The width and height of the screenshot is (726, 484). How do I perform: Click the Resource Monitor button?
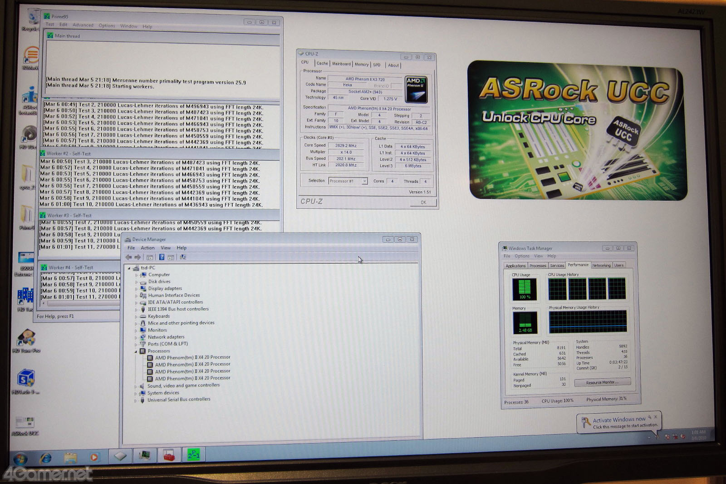click(602, 382)
